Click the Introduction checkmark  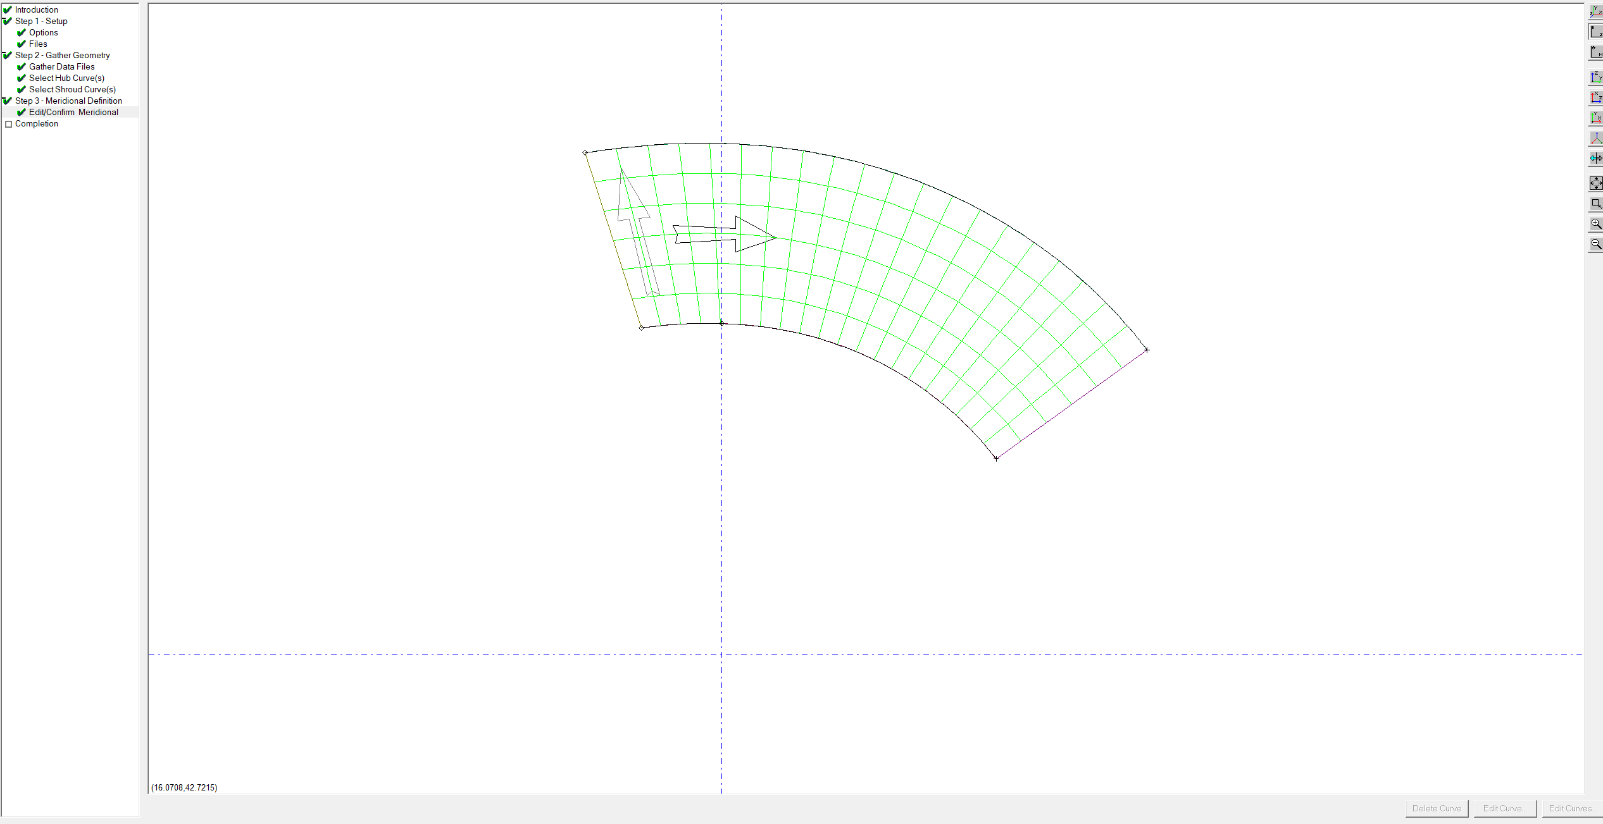click(x=8, y=9)
